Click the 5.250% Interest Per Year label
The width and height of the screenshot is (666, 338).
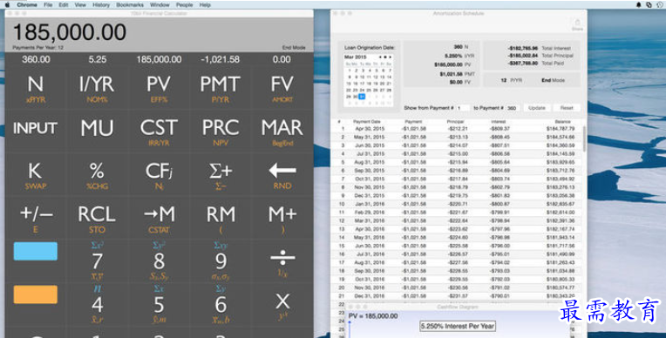click(458, 326)
